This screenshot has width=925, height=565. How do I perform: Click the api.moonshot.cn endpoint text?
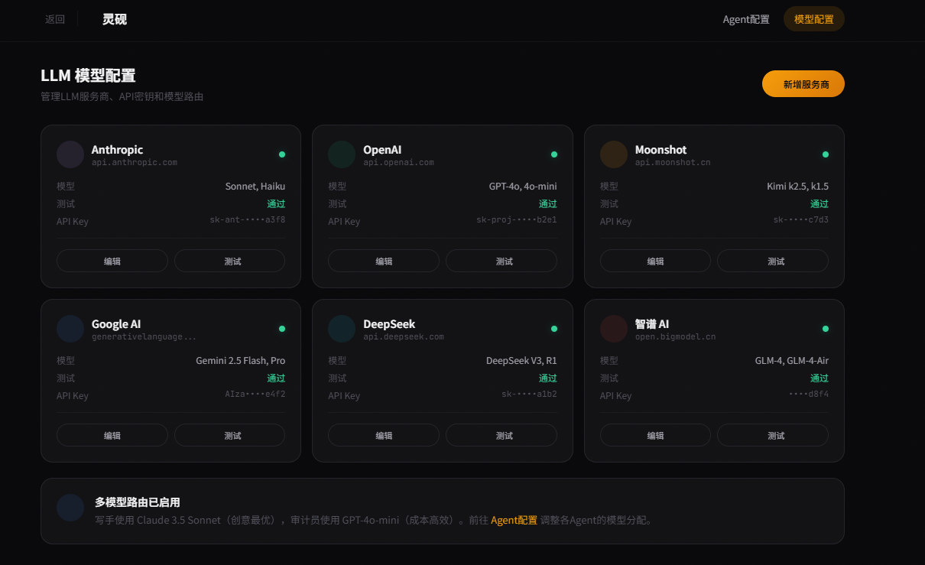673,163
